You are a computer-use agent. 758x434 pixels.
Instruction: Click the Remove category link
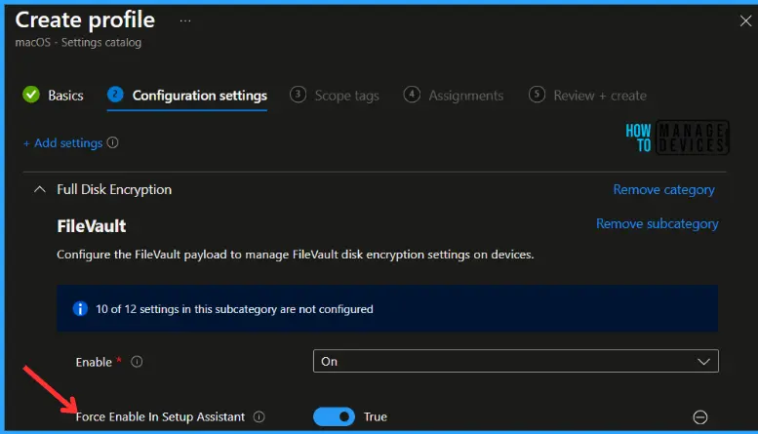click(x=663, y=189)
